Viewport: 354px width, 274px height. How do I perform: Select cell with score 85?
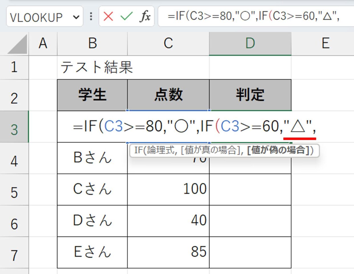coord(168,252)
